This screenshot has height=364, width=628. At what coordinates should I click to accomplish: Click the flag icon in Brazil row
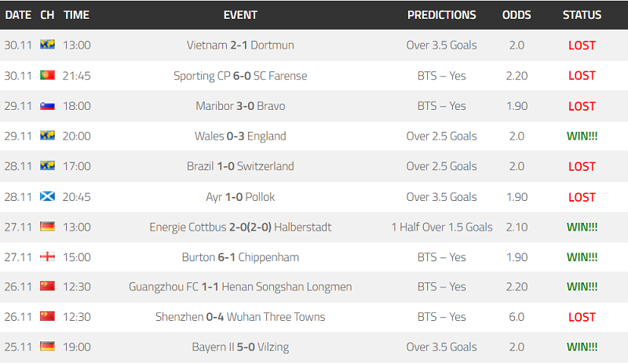click(x=47, y=166)
